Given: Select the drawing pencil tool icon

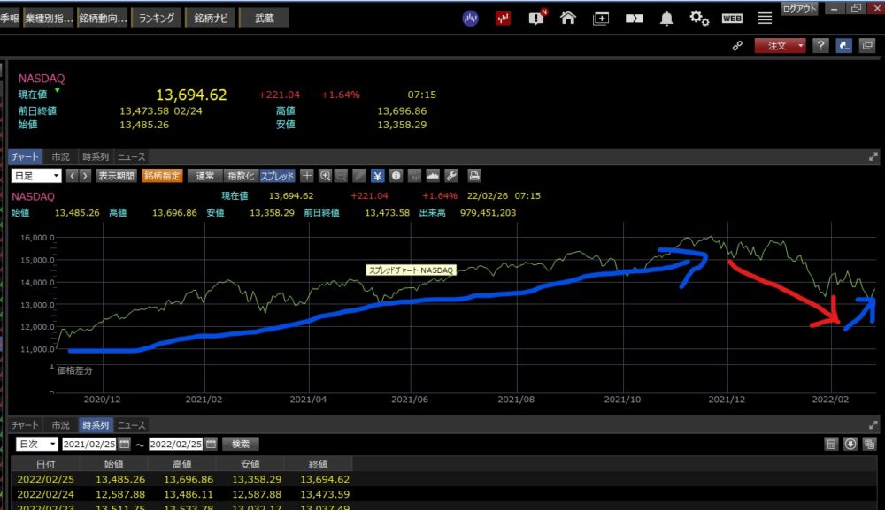Looking at the screenshot, I should pos(359,176).
